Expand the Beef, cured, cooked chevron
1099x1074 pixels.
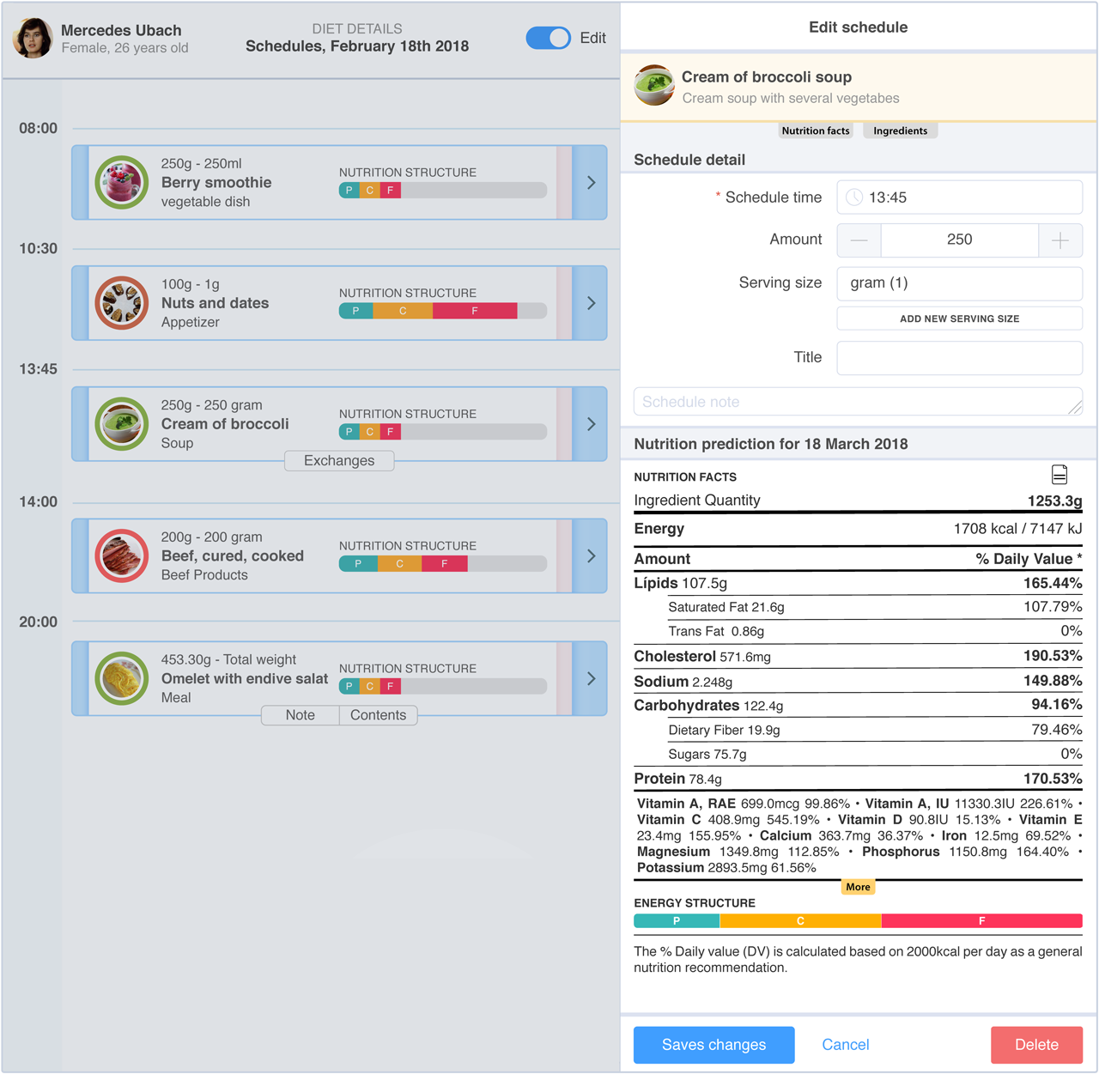[x=591, y=556]
